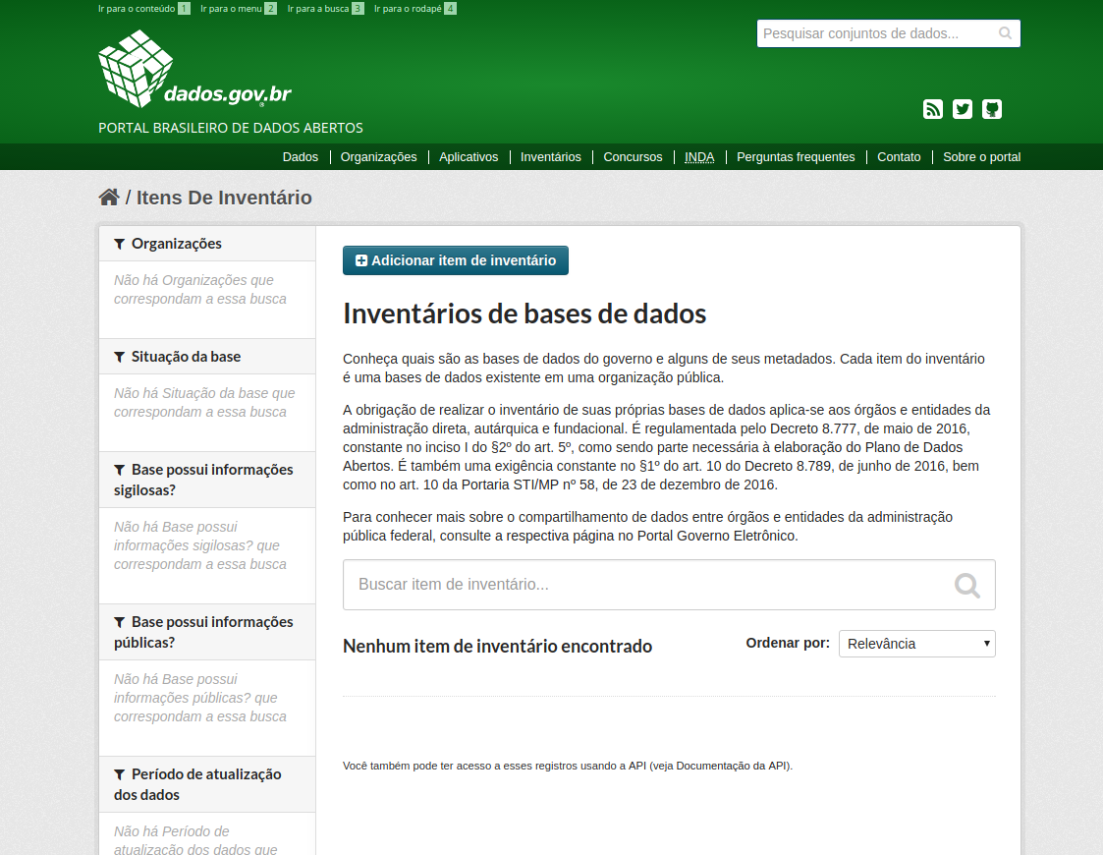Open the Ordenar por Relevância dropdown
Viewport: 1103px width, 855px height.
916,644
